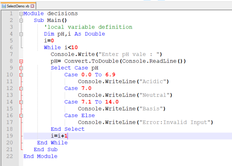Collapse the Dim fold marker on line 4

point(21,34)
